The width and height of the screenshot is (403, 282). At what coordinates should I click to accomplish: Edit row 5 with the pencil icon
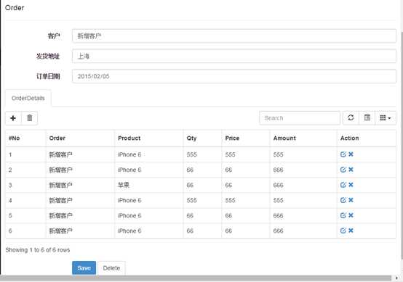[x=343, y=215]
